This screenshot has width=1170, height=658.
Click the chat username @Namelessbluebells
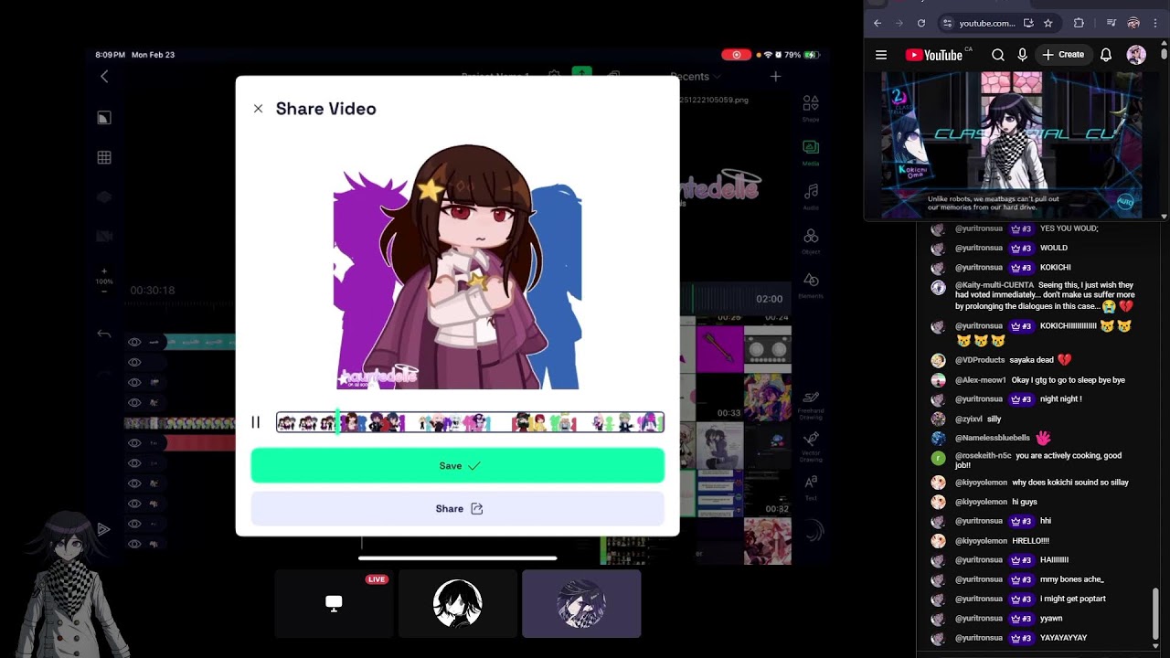pos(993,438)
